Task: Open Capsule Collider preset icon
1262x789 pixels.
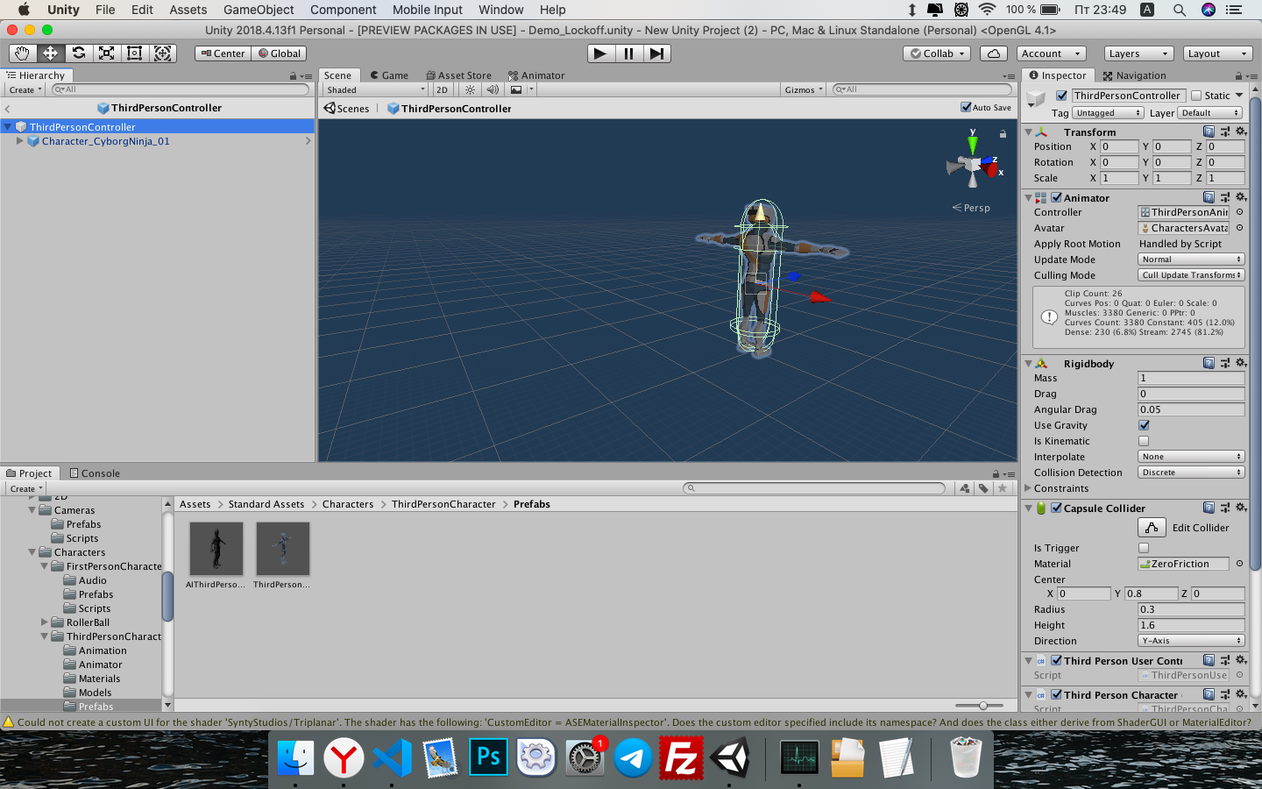Action: tap(1224, 508)
